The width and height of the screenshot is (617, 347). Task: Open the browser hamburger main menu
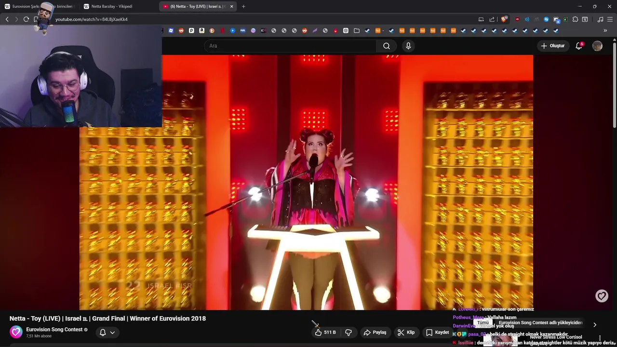tap(610, 19)
